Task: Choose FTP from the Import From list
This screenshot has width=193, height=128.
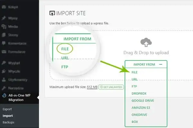Action: 134,86
